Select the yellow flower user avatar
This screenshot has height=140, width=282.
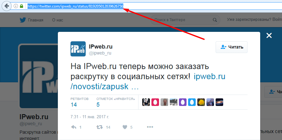point(201,102)
